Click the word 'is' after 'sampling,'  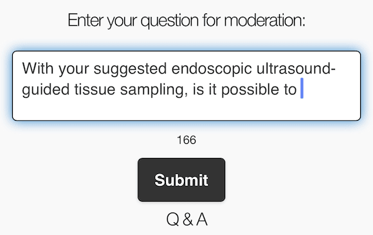198,90
